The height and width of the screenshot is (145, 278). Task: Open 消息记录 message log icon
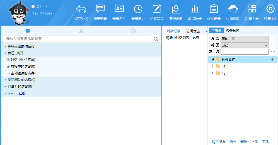click(x=100, y=9)
